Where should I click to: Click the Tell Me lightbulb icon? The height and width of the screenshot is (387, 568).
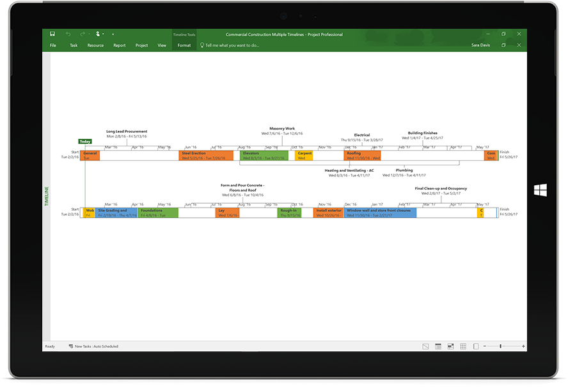click(x=202, y=45)
